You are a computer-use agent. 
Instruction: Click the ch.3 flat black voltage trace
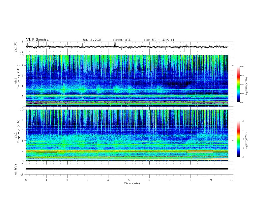click(x=127, y=169)
